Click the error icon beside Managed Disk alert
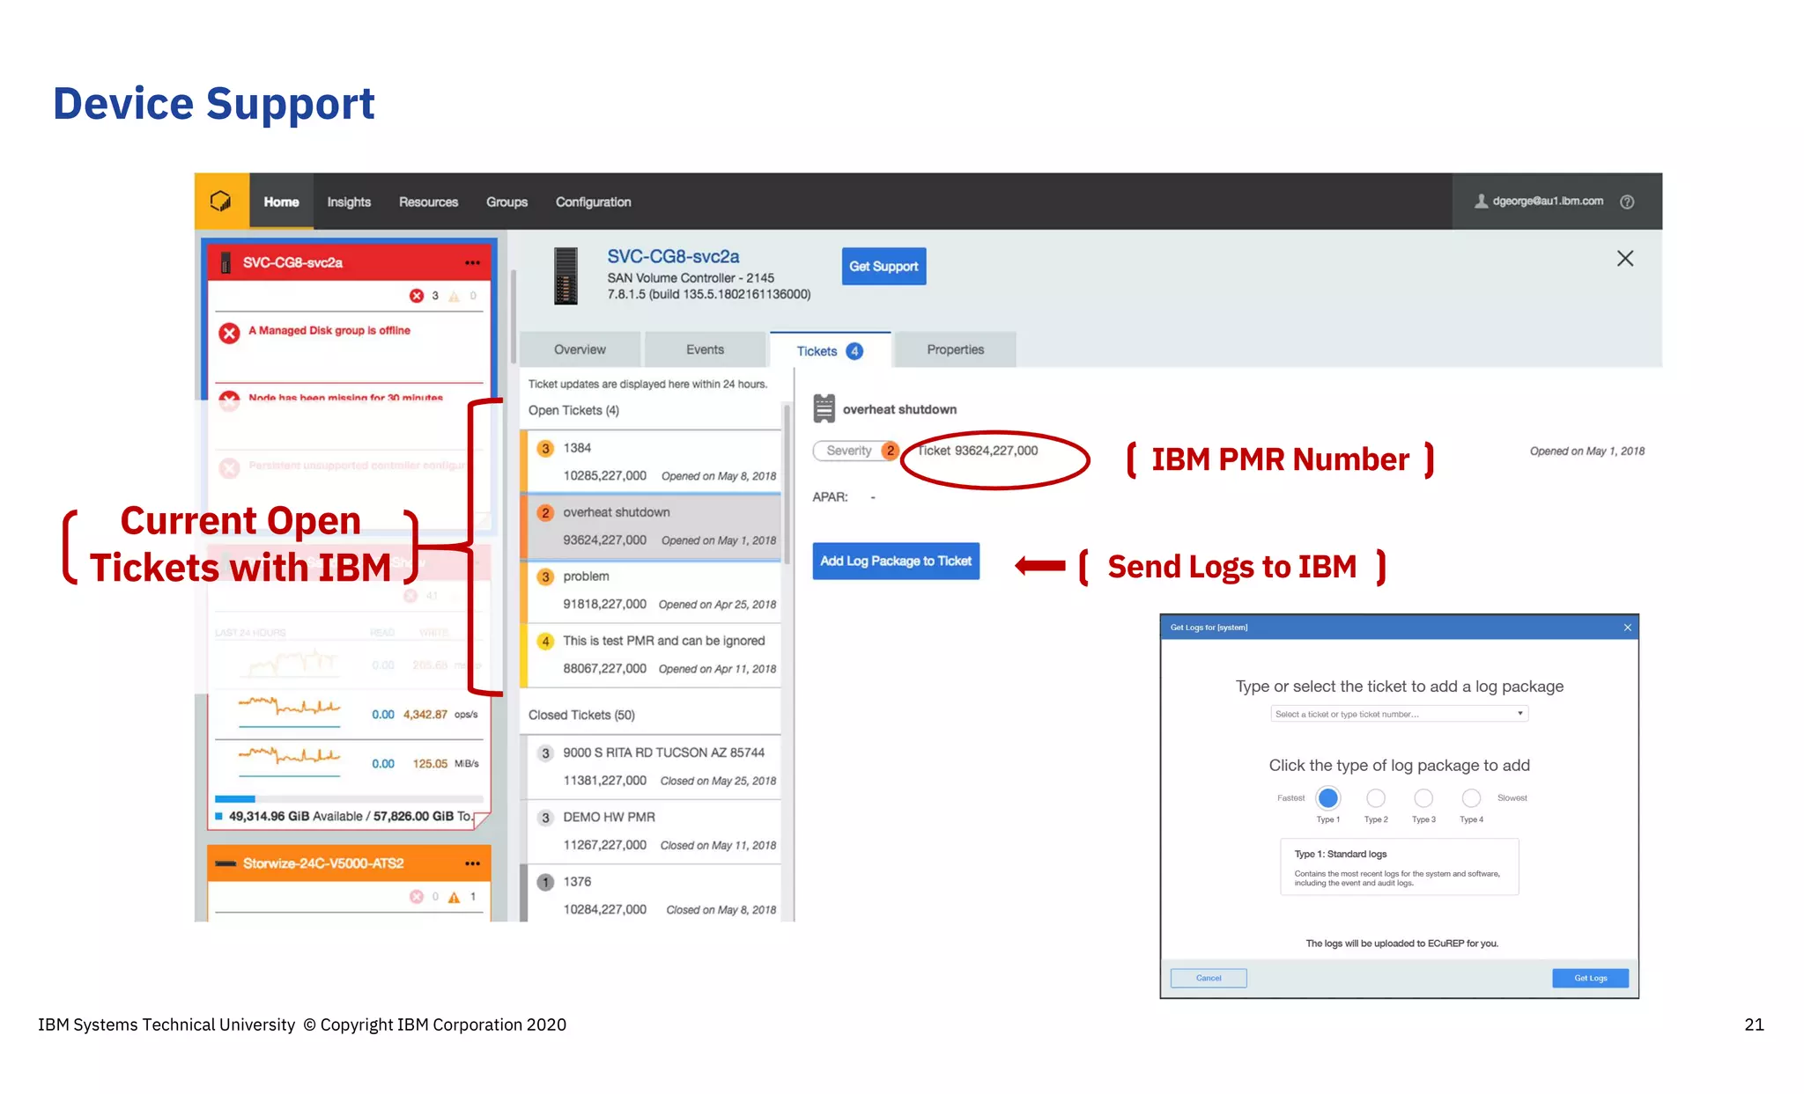The image size is (1804, 1094). (x=229, y=333)
